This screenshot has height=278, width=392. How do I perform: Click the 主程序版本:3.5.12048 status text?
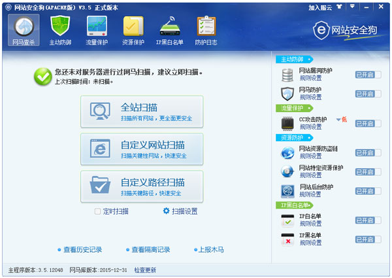tap(36, 270)
